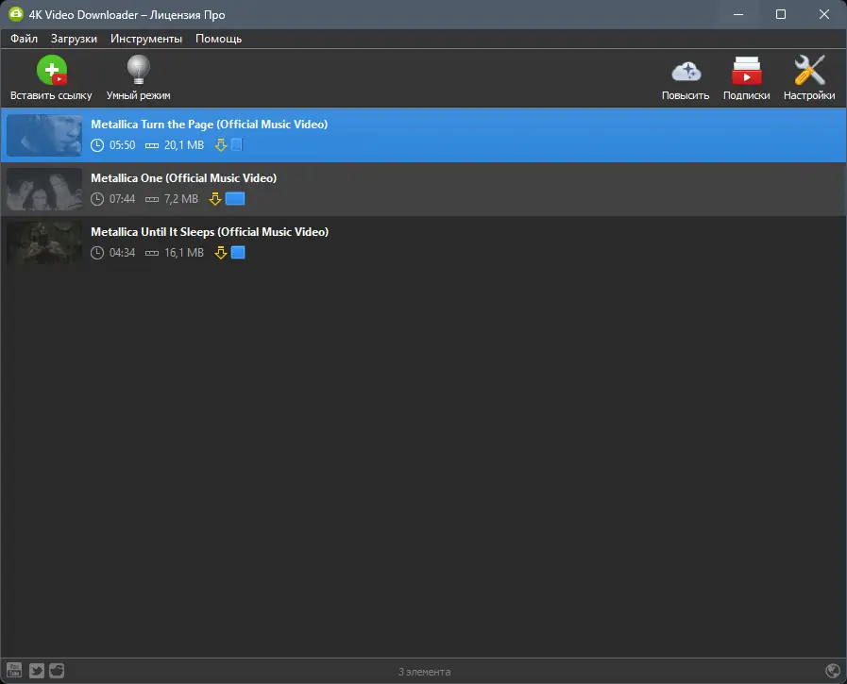Viewport: 847px width, 684px height.
Task: Click Умный режим label text
Action: (138, 95)
